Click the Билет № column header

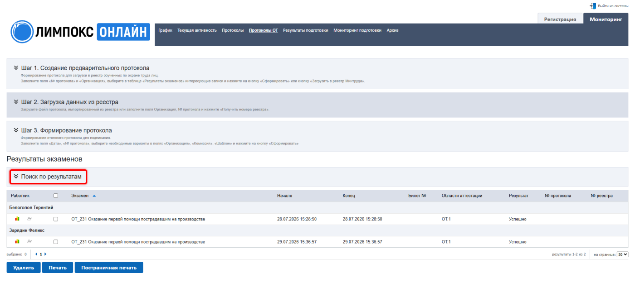click(x=417, y=196)
